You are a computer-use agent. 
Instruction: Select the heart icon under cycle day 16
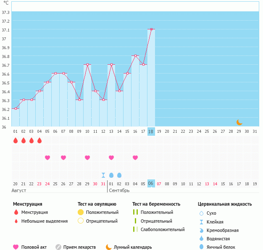pyautogui.click(x=135, y=158)
